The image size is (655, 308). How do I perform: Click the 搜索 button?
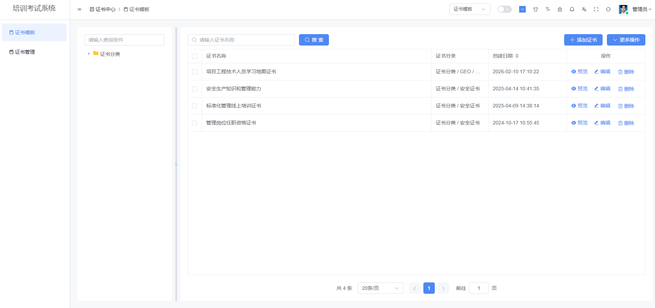click(x=314, y=40)
